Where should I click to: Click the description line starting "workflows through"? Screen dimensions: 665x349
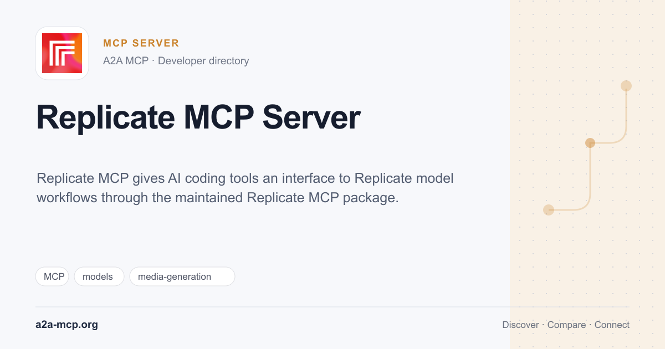218,198
